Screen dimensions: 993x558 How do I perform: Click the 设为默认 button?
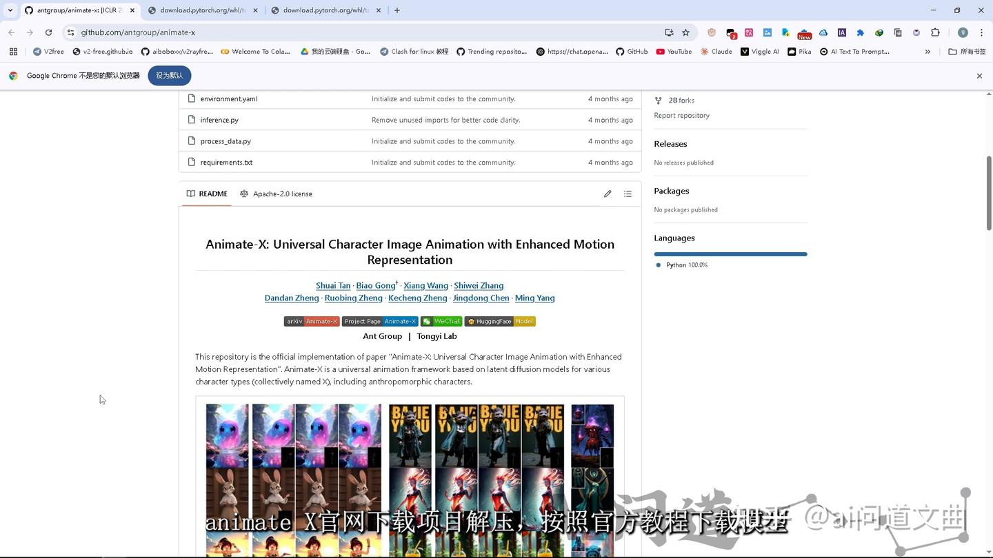(x=169, y=75)
